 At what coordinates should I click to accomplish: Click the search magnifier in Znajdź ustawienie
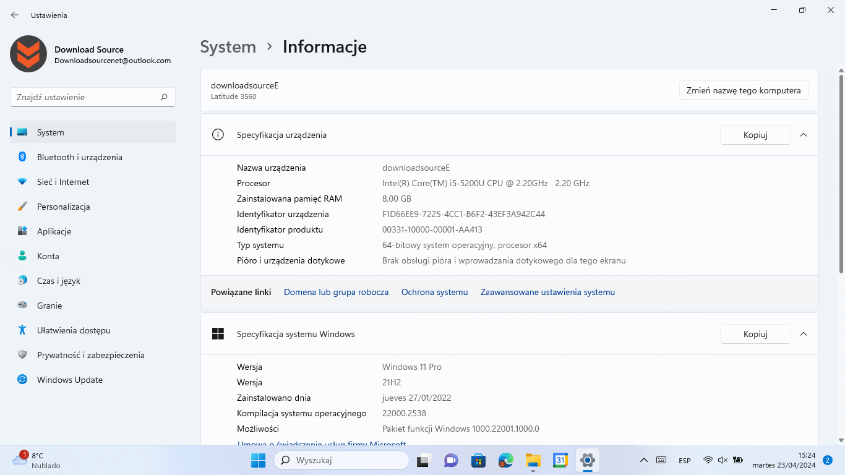164,97
